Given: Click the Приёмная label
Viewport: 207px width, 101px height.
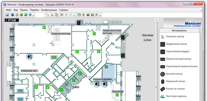Looking at the screenshot, I should pyautogui.click(x=117, y=91).
